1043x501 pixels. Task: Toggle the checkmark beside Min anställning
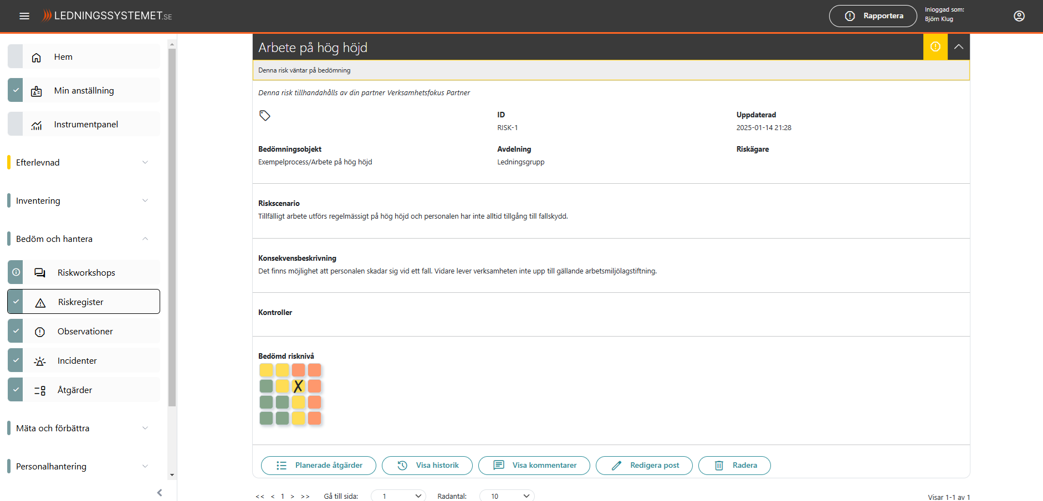pos(16,90)
